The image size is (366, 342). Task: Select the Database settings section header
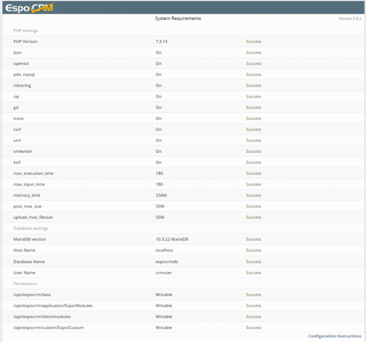pyautogui.click(x=31, y=228)
